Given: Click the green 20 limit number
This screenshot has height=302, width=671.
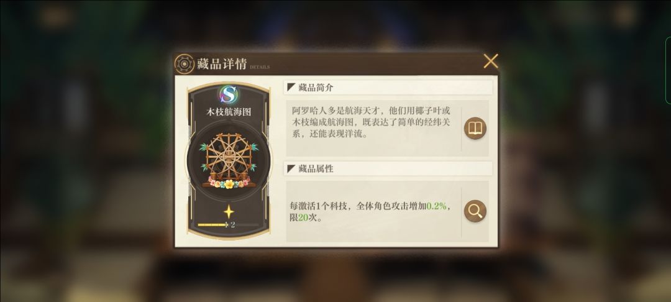Looking at the screenshot, I should [x=303, y=217].
